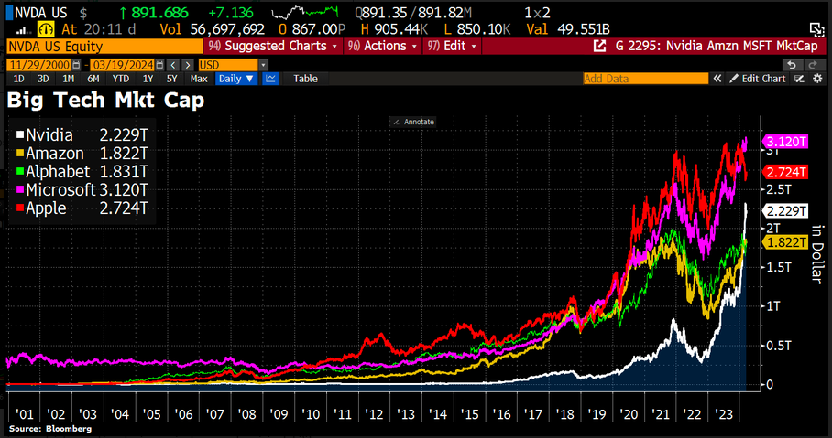Click the yellow gauge icon beside the time
This screenshot has height=438, width=832.
coord(47,28)
